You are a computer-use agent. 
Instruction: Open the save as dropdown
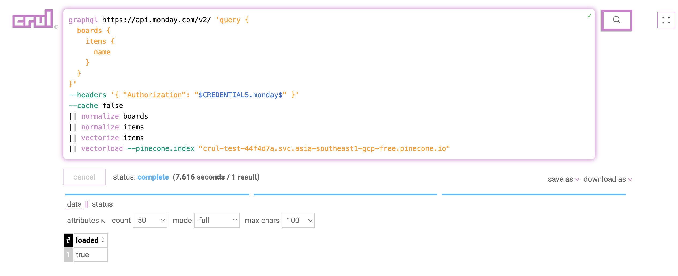pyautogui.click(x=563, y=179)
